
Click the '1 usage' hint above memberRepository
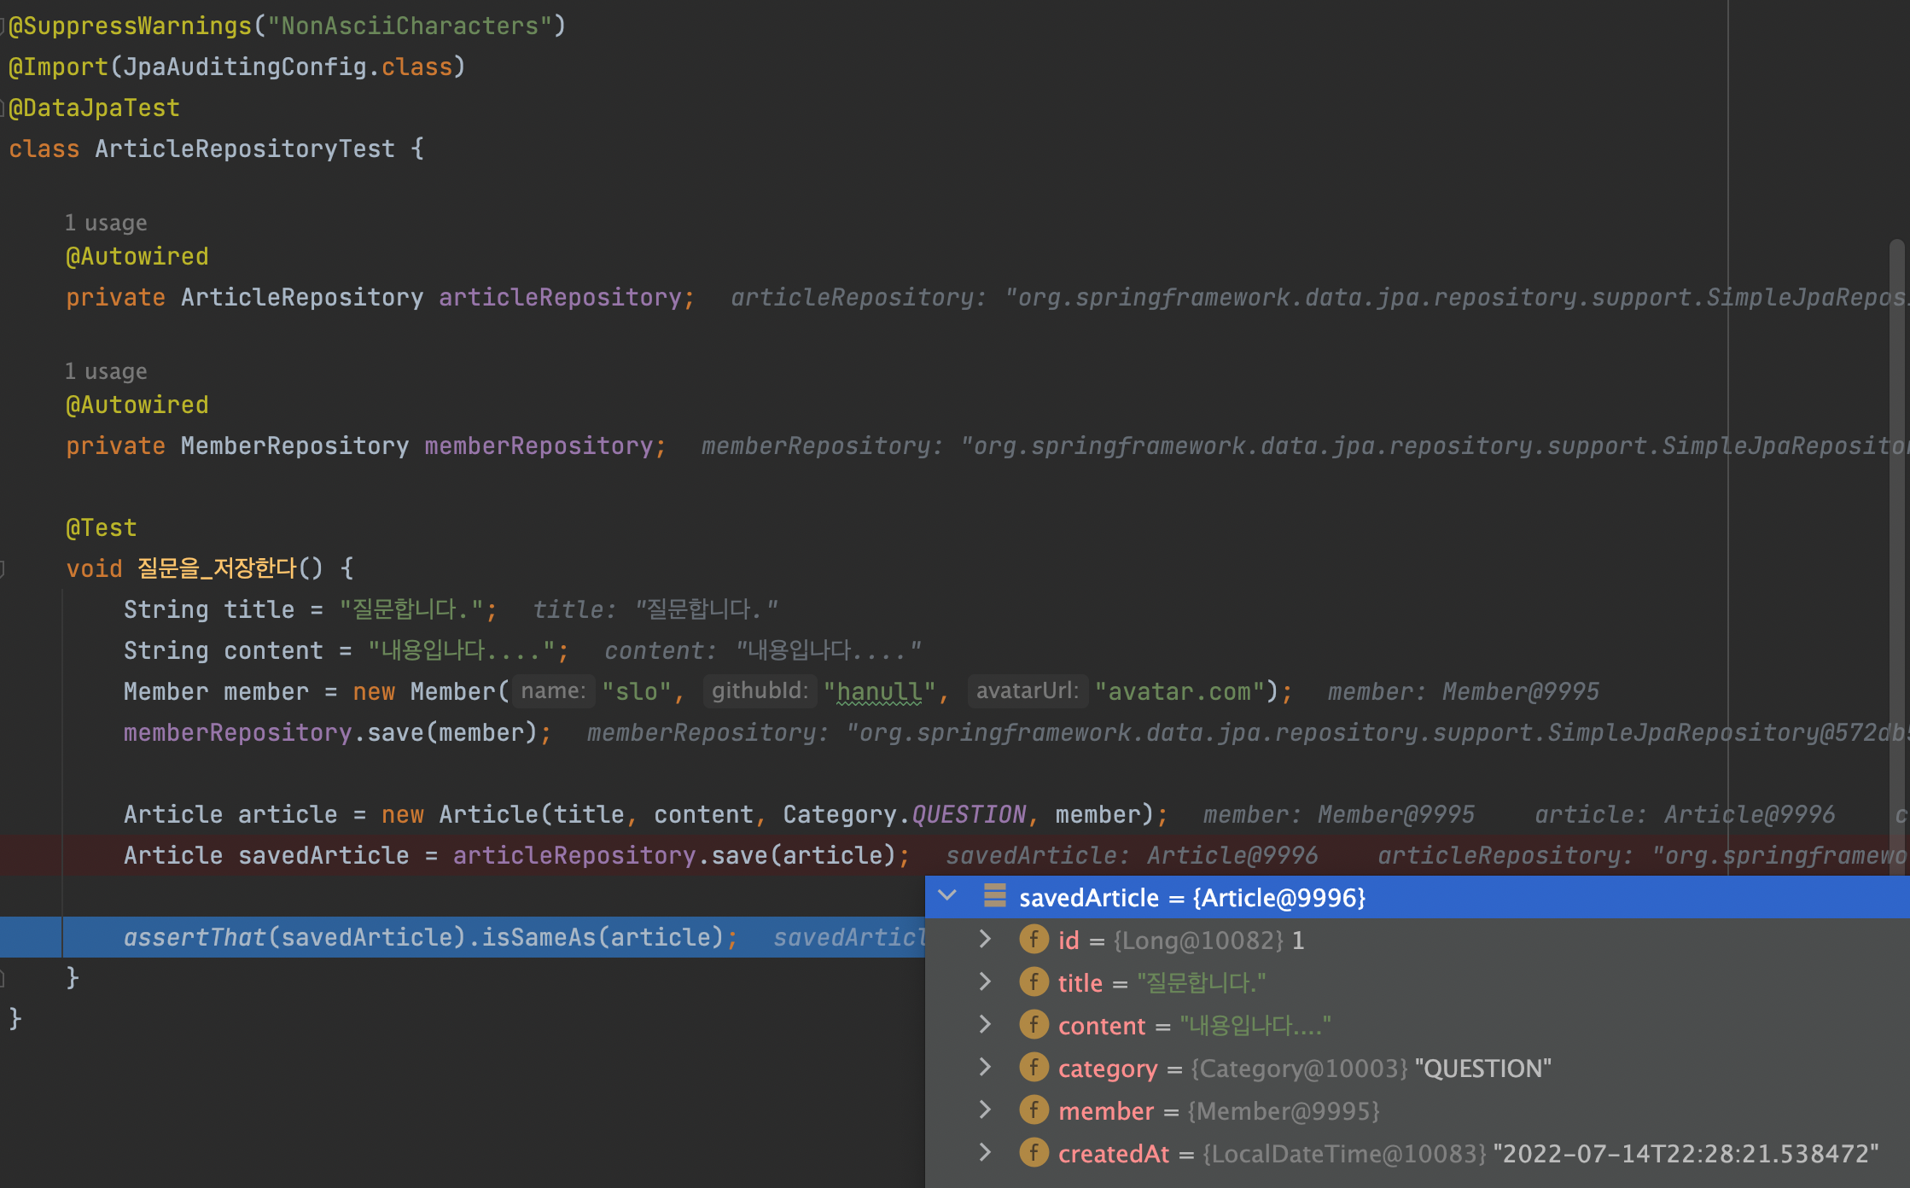point(106,372)
